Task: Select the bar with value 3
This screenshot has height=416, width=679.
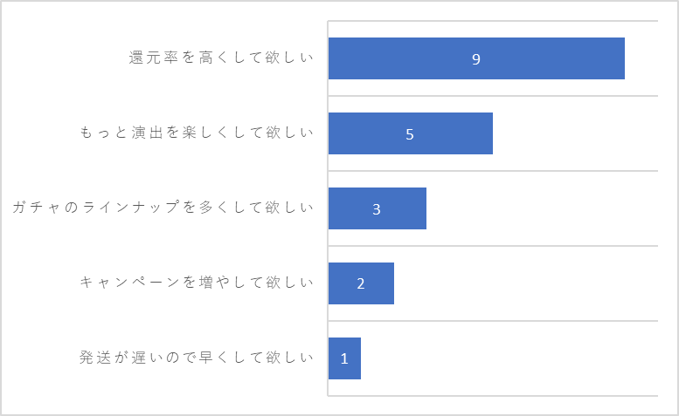Action: 378,208
